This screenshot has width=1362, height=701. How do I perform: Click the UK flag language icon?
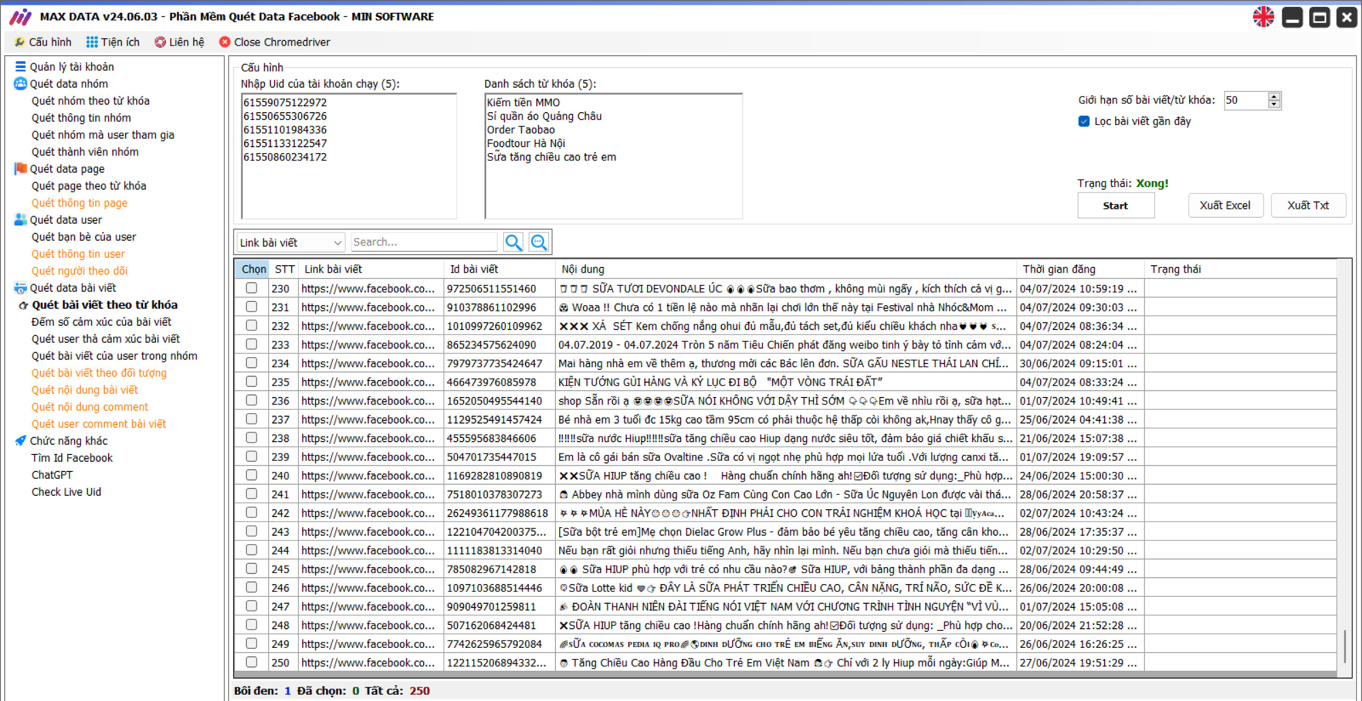pos(1263,17)
